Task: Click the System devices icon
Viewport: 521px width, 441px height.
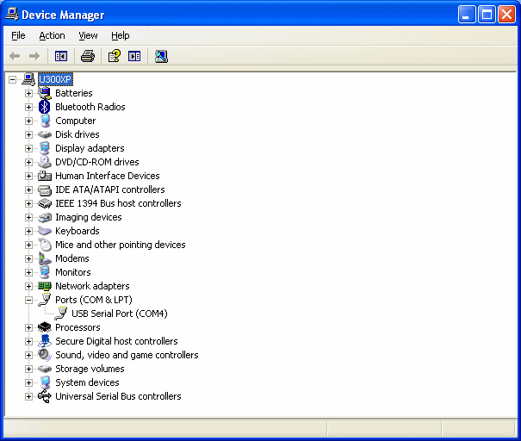Action: click(x=45, y=382)
